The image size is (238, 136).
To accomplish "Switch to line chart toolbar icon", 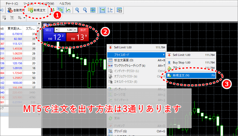I will click(x=68, y=10).
